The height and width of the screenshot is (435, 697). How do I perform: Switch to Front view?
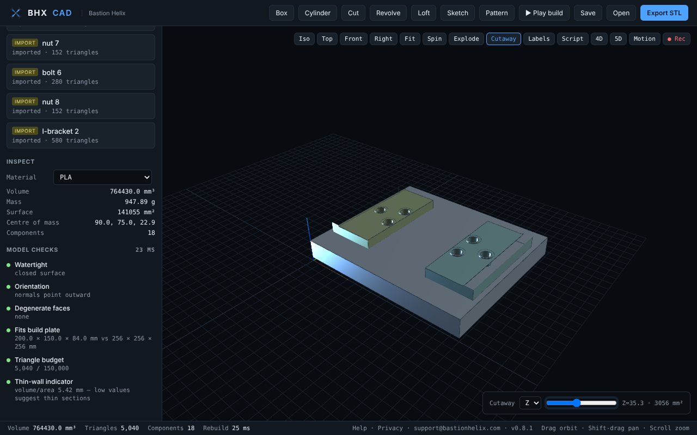pyautogui.click(x=353, y=39)
